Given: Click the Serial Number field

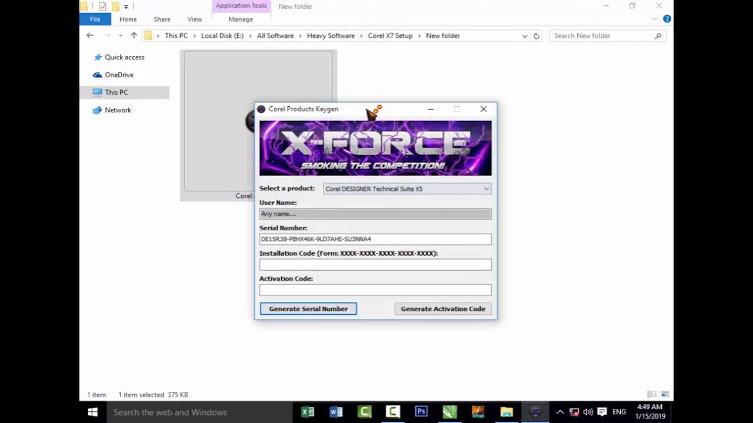Looking at the screenshot, I should tap(375, 239).
